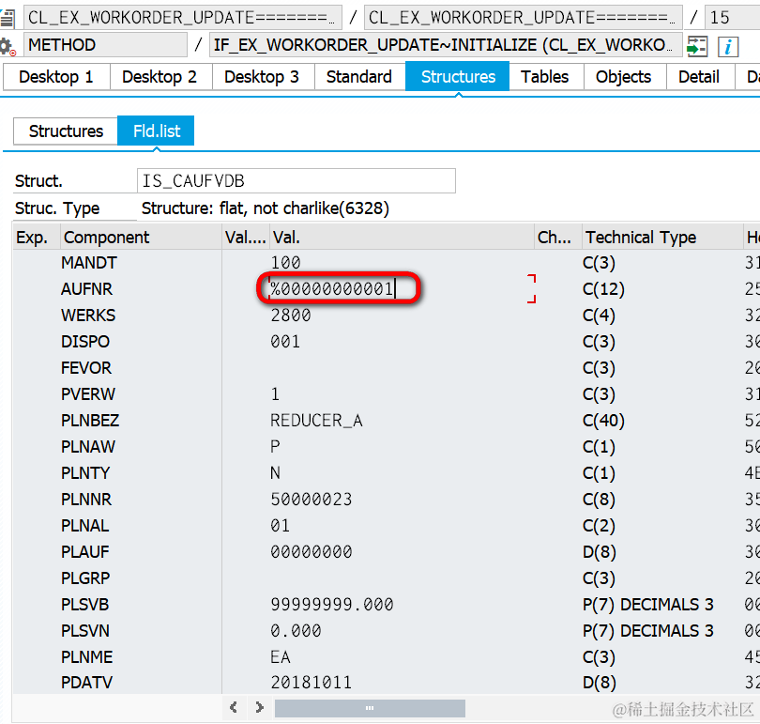Screen dimensions: 760x724
Task: Click the gear breakpoint icon beside METHOD
Action: coord(8,47)
